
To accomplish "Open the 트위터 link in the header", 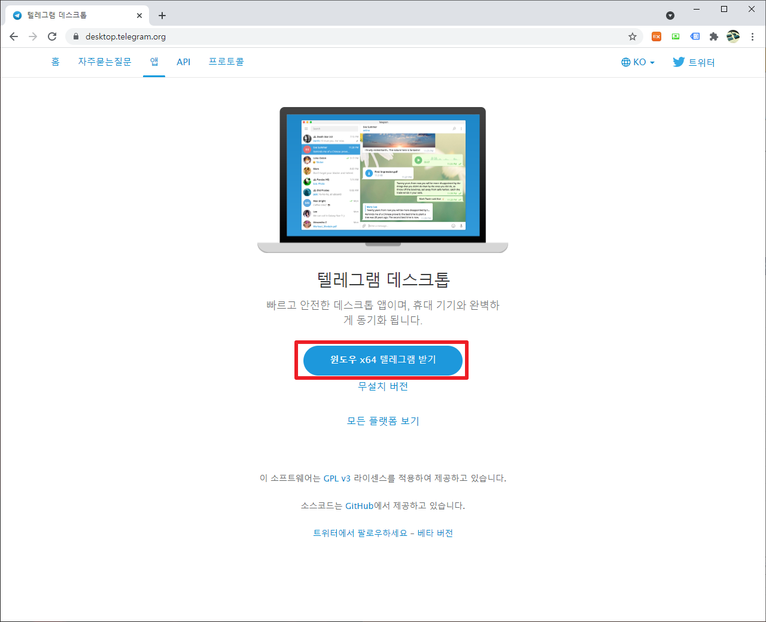I will click(x=694, y=62).
